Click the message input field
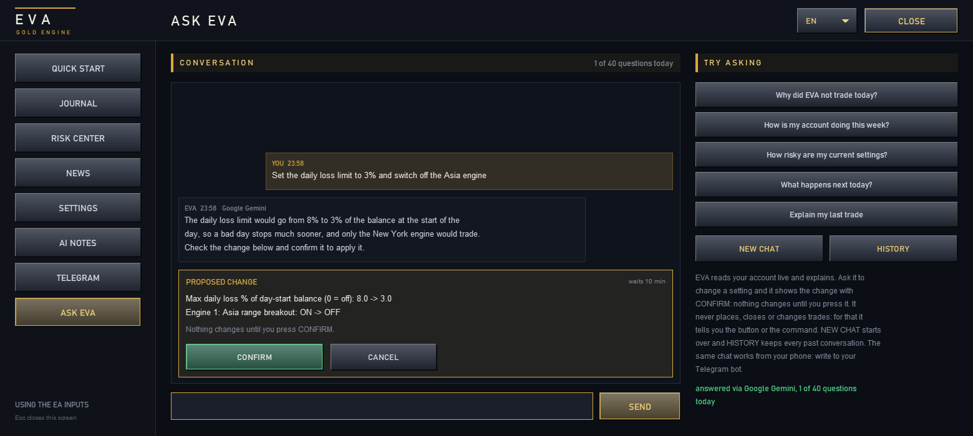 point(382,406)
